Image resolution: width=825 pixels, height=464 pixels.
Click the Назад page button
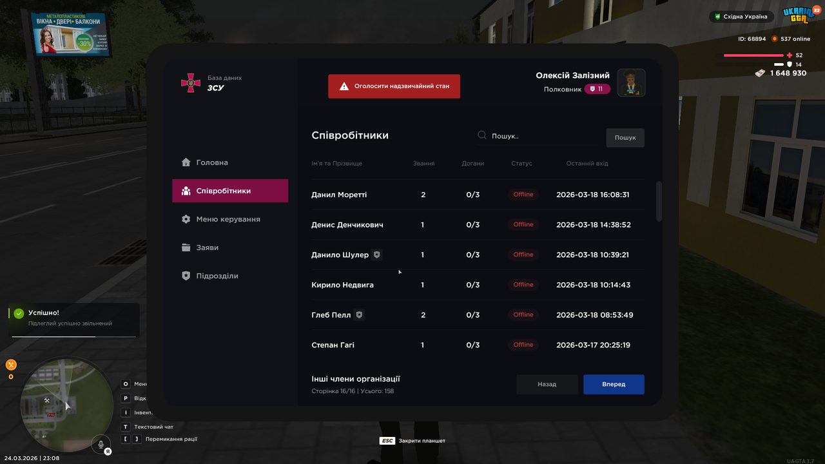pyautogui.click(x=547, y=384)
